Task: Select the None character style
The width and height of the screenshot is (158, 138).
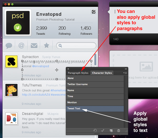Action: coord(95,78)
